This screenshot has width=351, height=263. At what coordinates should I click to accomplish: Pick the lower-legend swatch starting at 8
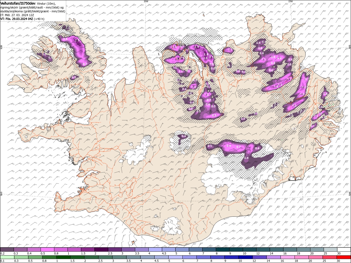click(x=217, y=257)
